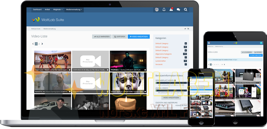Open the user avatar in laptop header
The image size is (267, 129).
(157, 9)
